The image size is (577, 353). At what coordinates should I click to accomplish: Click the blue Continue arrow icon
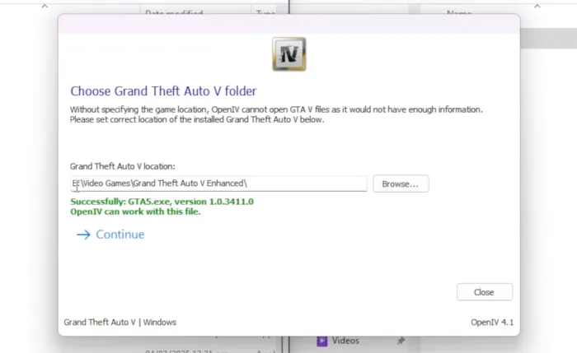[x=82, y=235]
